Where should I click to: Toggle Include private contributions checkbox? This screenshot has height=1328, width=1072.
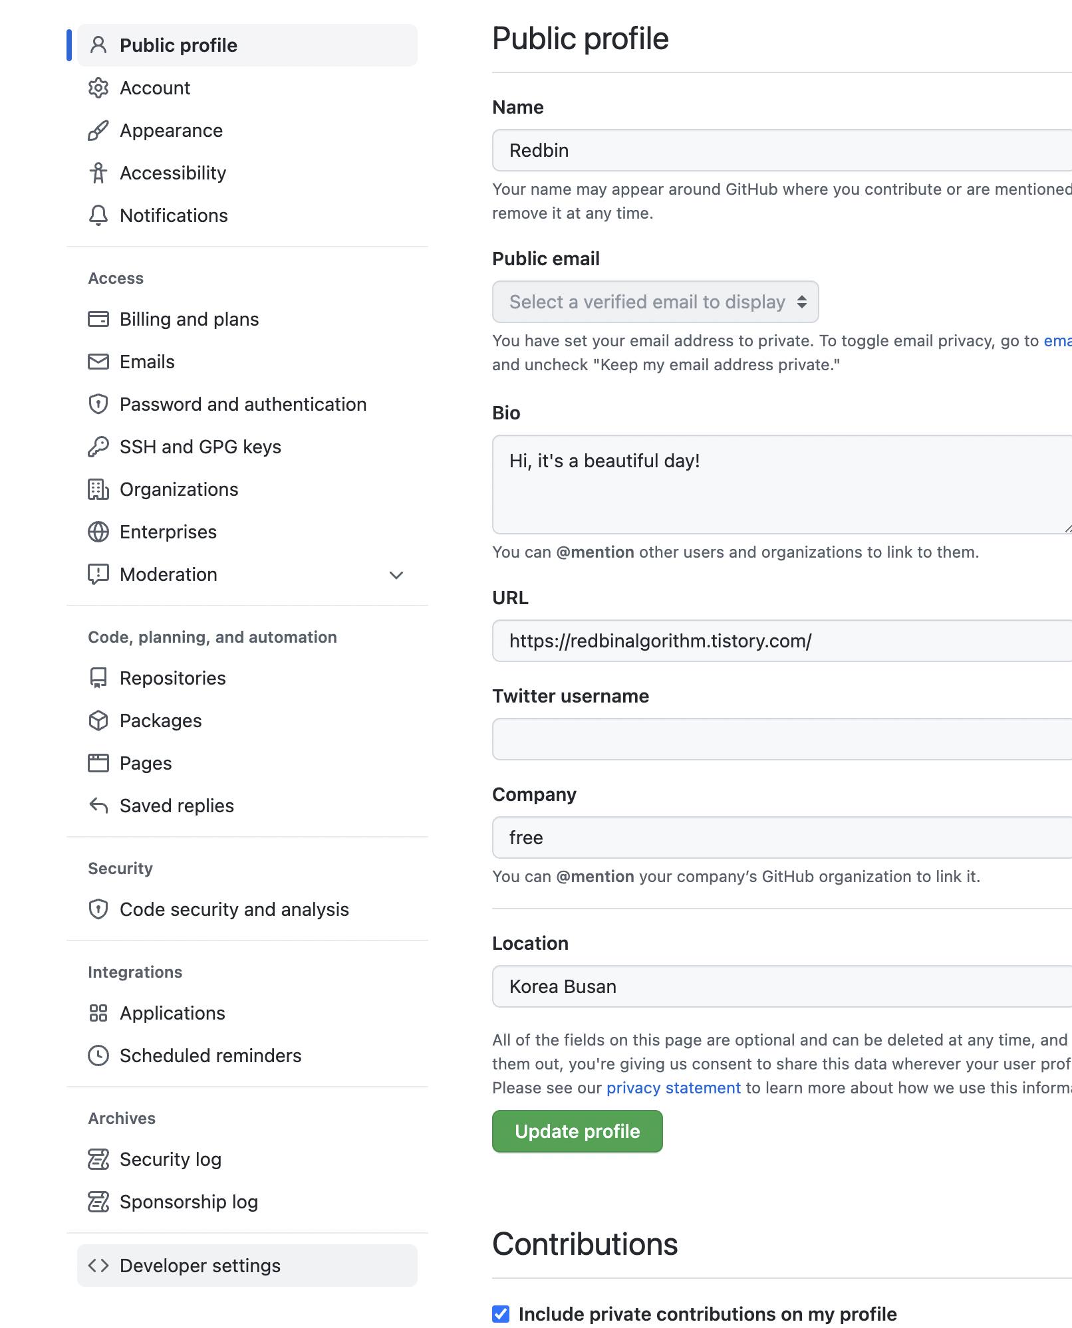tap(501, 1314)
